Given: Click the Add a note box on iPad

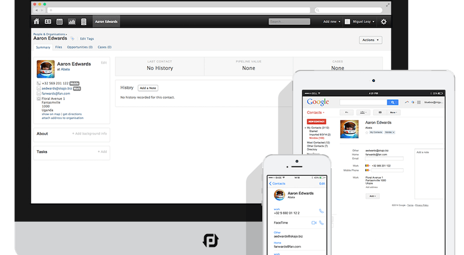Looking at the screenshot, I should coord(430,173).
